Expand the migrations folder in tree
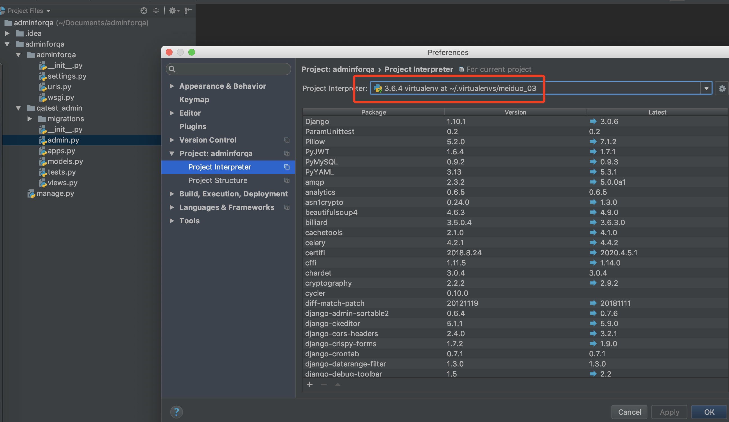This screenshot has height=422, width=729. tap(30, 119)
